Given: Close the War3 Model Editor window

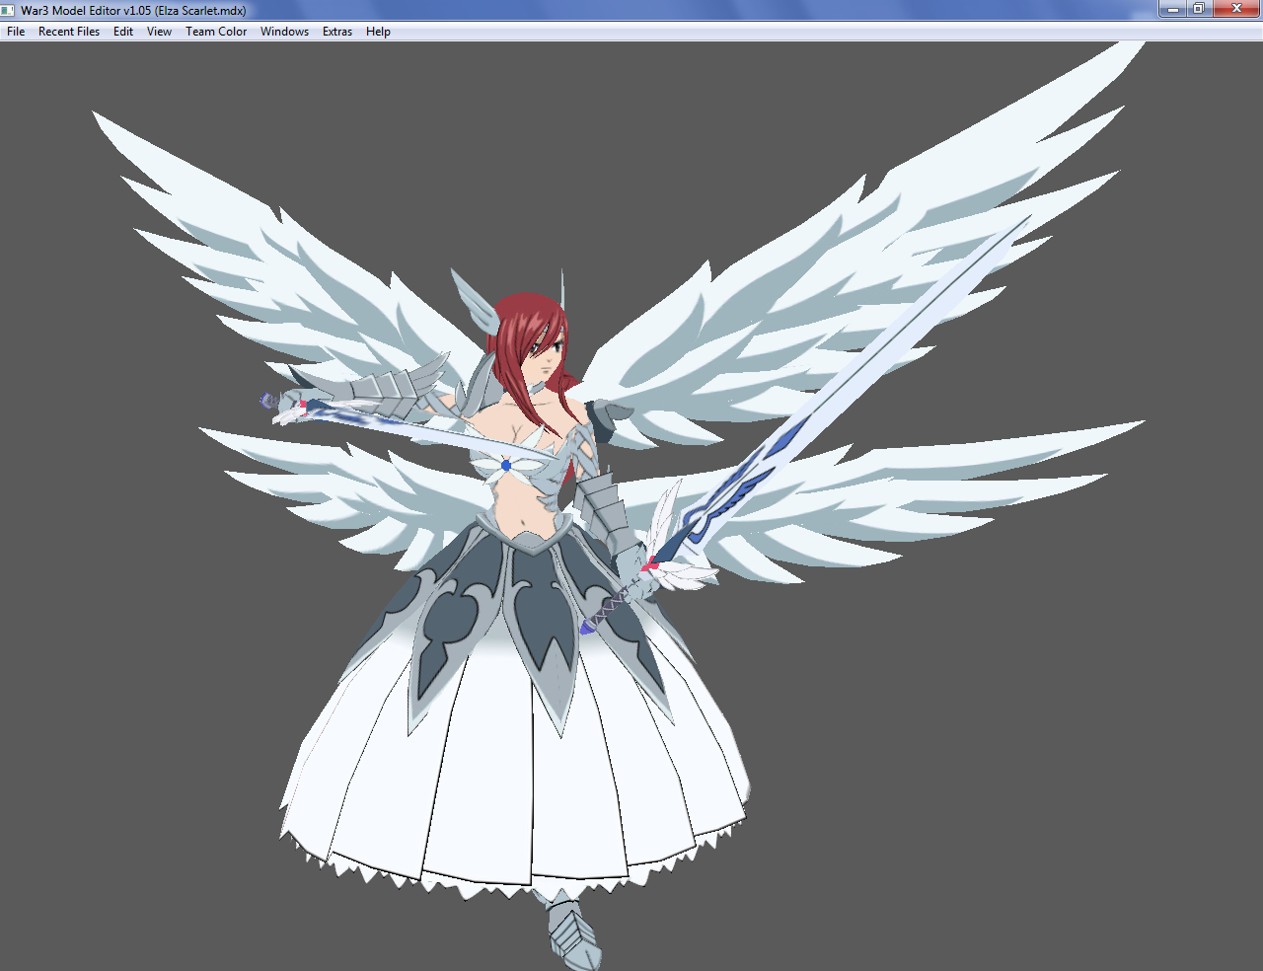Looking at the screenshot, I should [1236, 9].
